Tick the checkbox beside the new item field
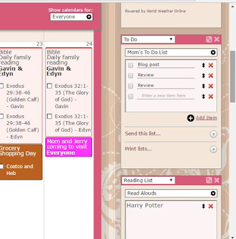 click(x=131, y=96)
